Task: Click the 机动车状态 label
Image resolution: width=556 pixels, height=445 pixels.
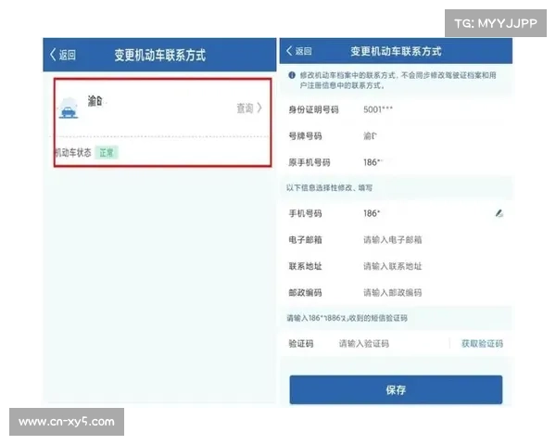Action: click(x=73, y=153)
